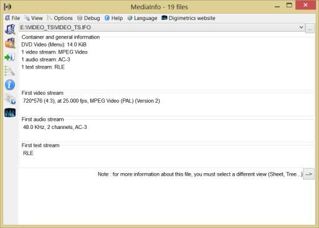Image resolution: width=319 pixels, height=228 pixels.
Task: Click the 'First audio stream' heading
Action: click(42, 120)
